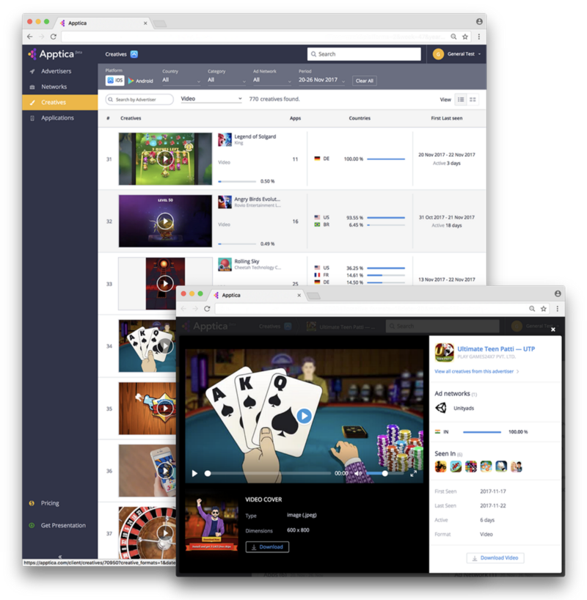587x600 pixels.
Task: Focus the Search by Advertiser field
Action: 139,100
